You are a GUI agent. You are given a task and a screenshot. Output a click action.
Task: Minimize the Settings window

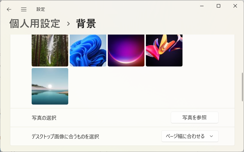point(202,6)
